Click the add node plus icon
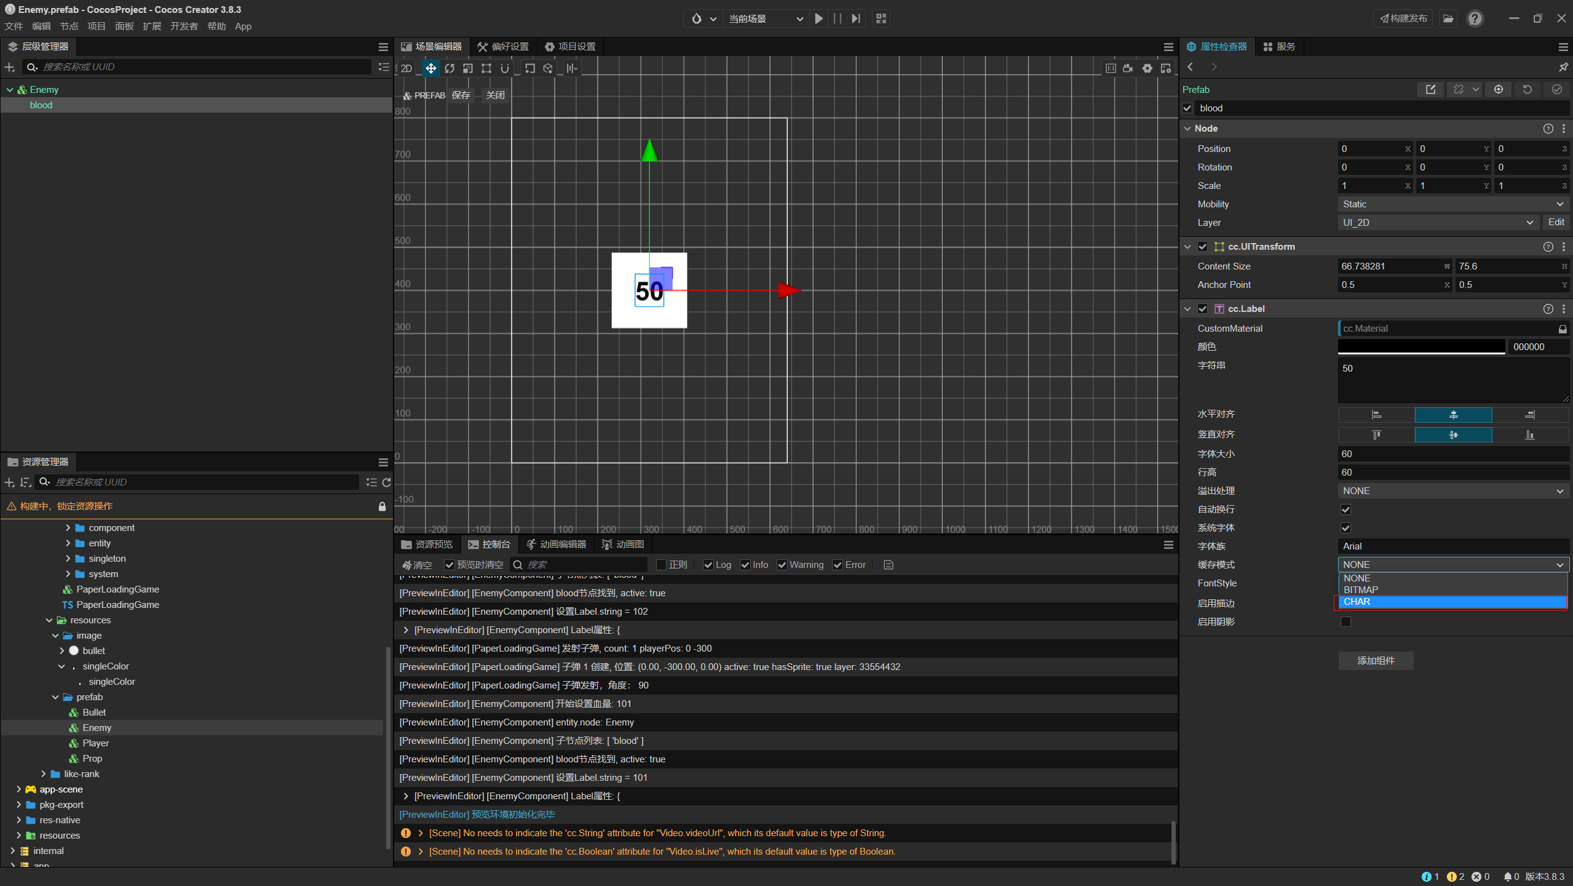The height and width of the screenshot is (886, 1573). (x=9, y=67)
